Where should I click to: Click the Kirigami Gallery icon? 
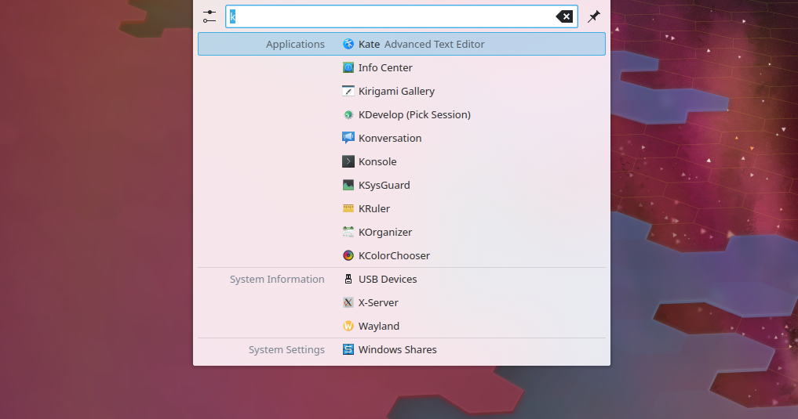(348, 91)
